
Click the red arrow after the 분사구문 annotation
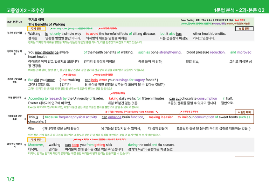[x=157, y=112]
